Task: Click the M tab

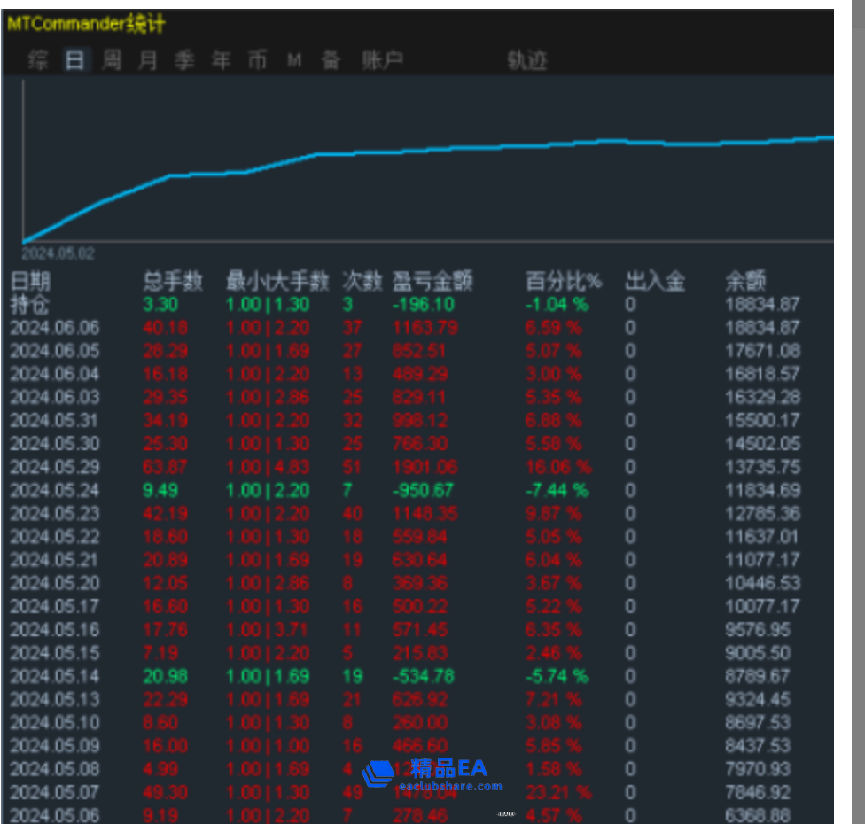Action: (x=294, y=60)
